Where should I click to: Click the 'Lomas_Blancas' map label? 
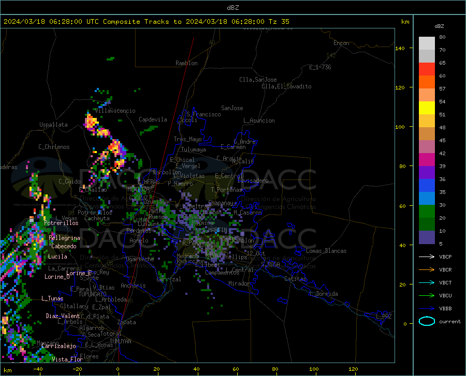point(326,251)
